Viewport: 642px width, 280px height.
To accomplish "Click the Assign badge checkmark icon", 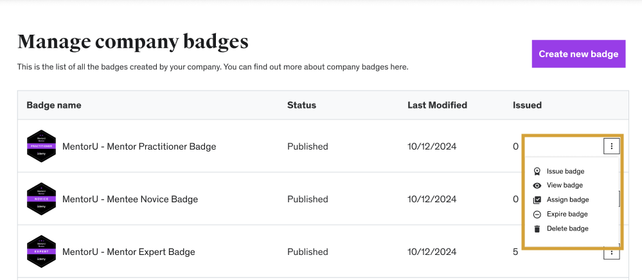I will [537, 200].
